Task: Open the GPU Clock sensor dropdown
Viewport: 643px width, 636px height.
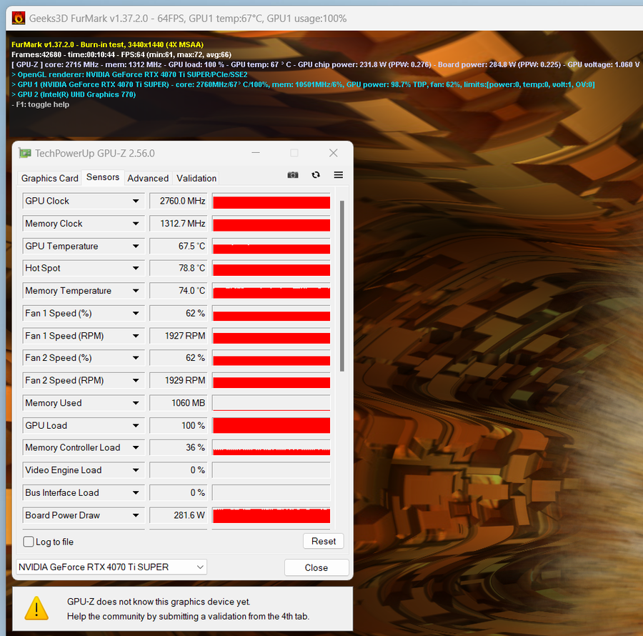Action: 136,201
